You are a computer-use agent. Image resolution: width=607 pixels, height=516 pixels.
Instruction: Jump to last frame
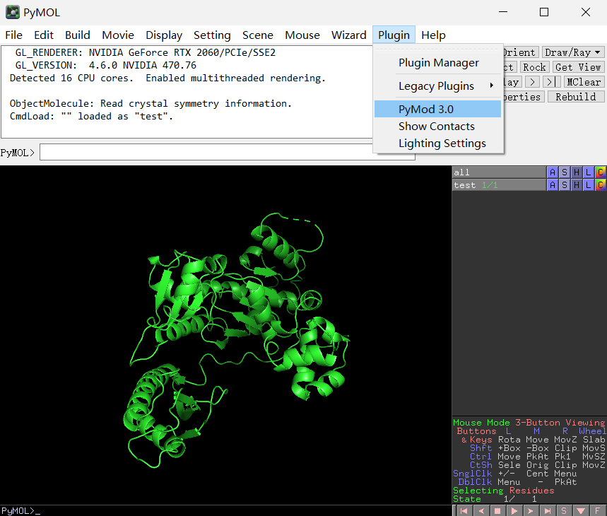(x=548, y=511)
